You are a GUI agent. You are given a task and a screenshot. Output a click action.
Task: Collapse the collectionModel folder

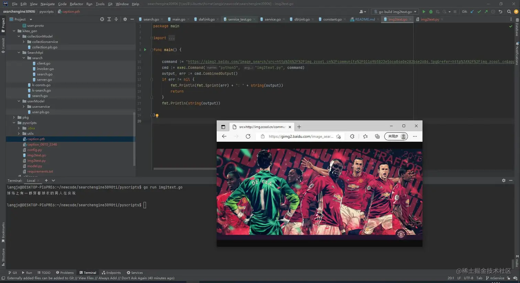pyautogui.click(x=19, y=36)
